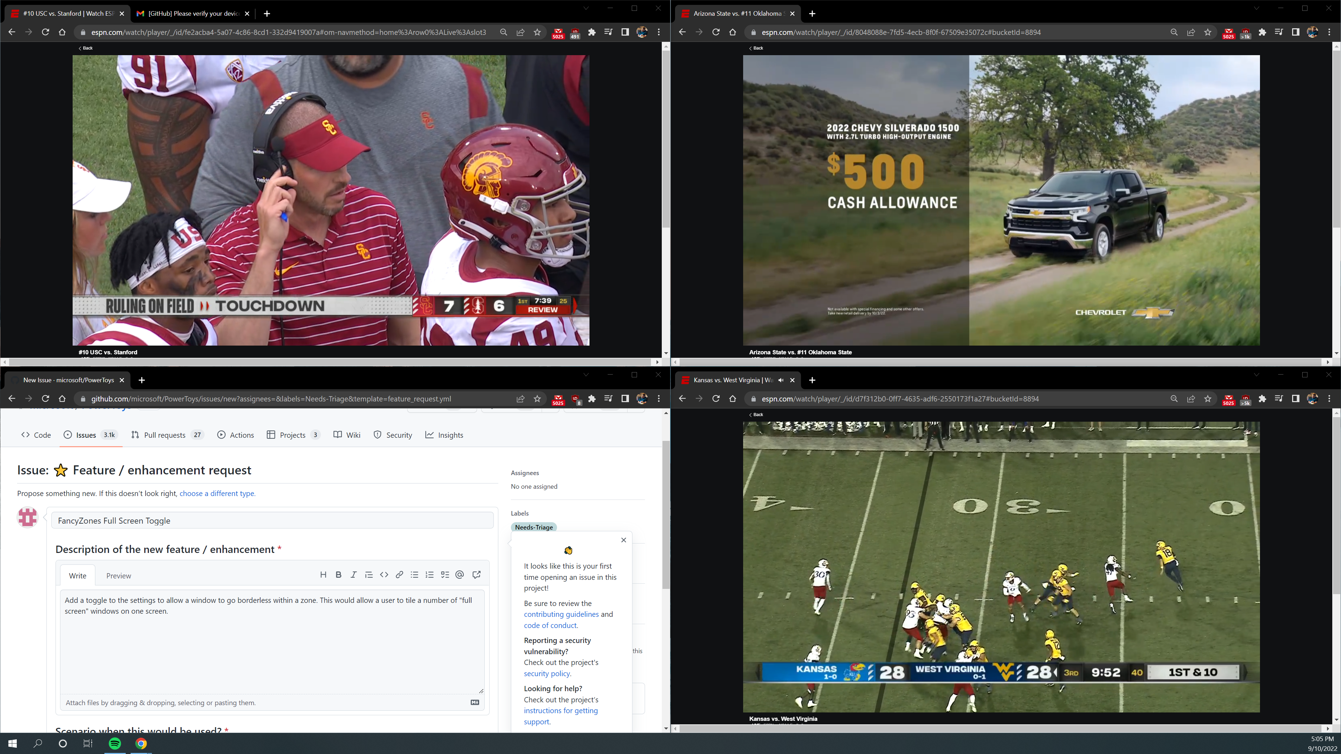This screenshot has height=754, width=1341.
Task: Open Windows search from the taskbar
Action: 37,743
